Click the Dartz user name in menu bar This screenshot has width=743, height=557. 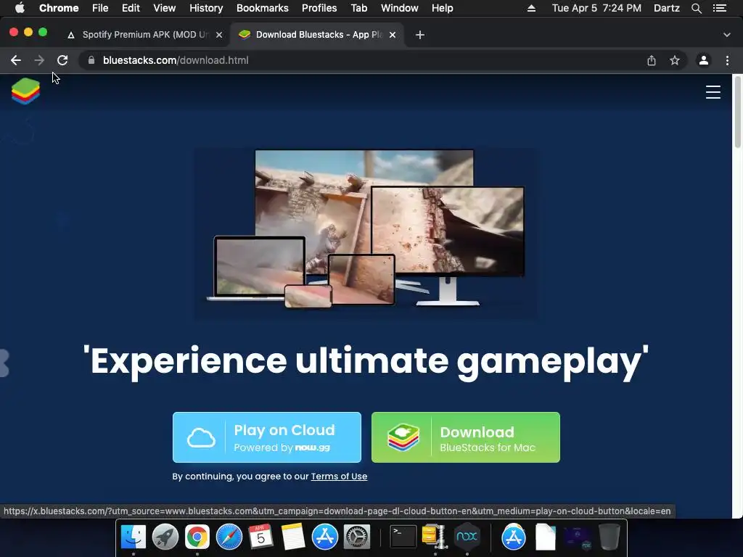[666, 8]
